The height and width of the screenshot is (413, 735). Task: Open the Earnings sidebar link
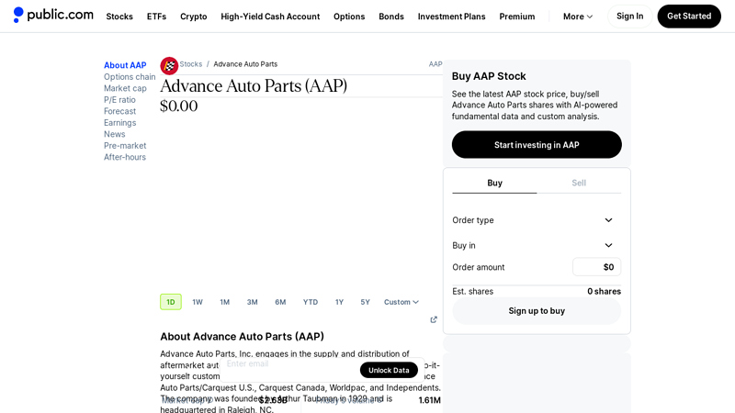pos(120,123)
